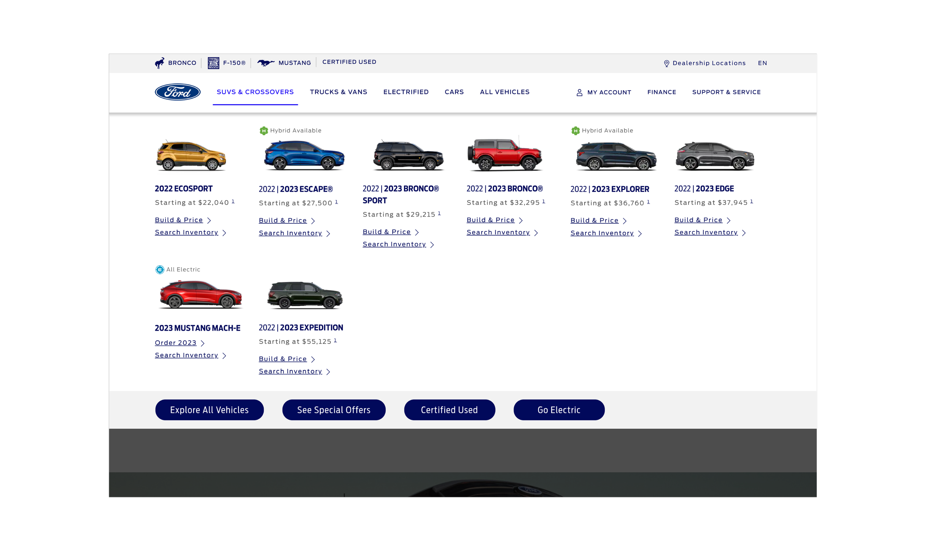Open the EN language selector
951x535 pixels.
pyautogui.click(x=762, y=63)
